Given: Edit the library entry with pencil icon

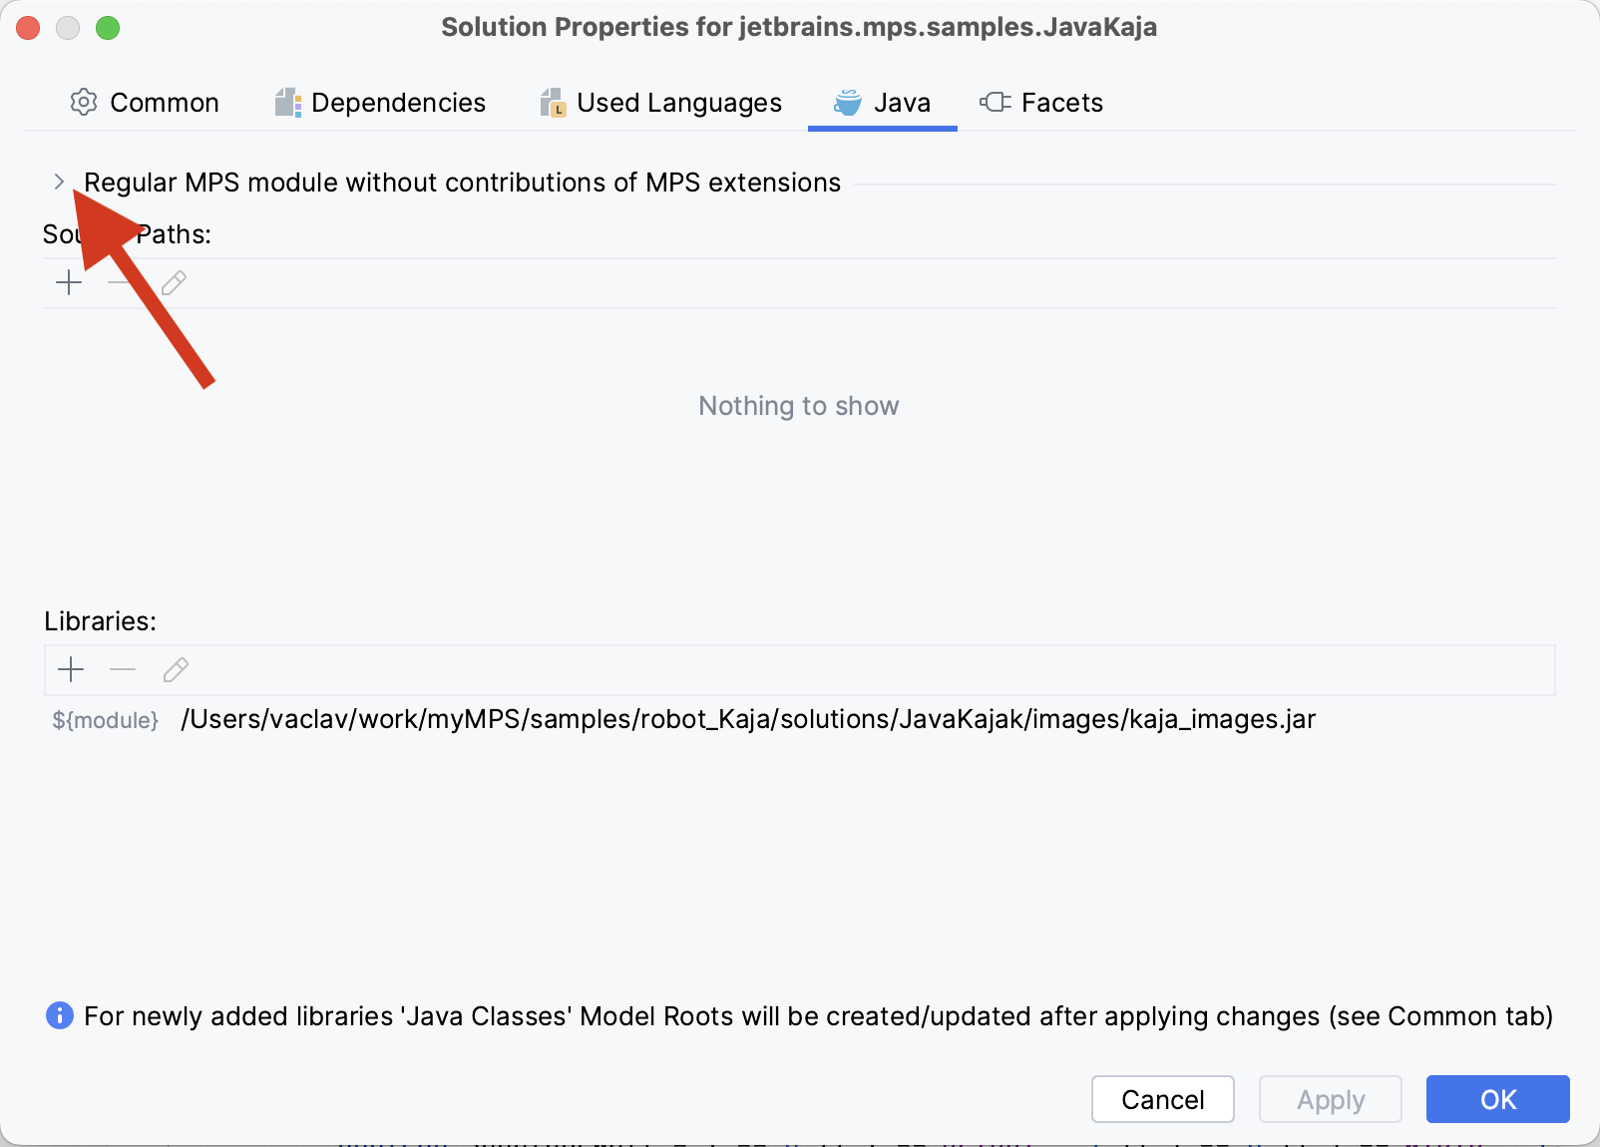Looking at the screenshot, I should tap(176, 669).
